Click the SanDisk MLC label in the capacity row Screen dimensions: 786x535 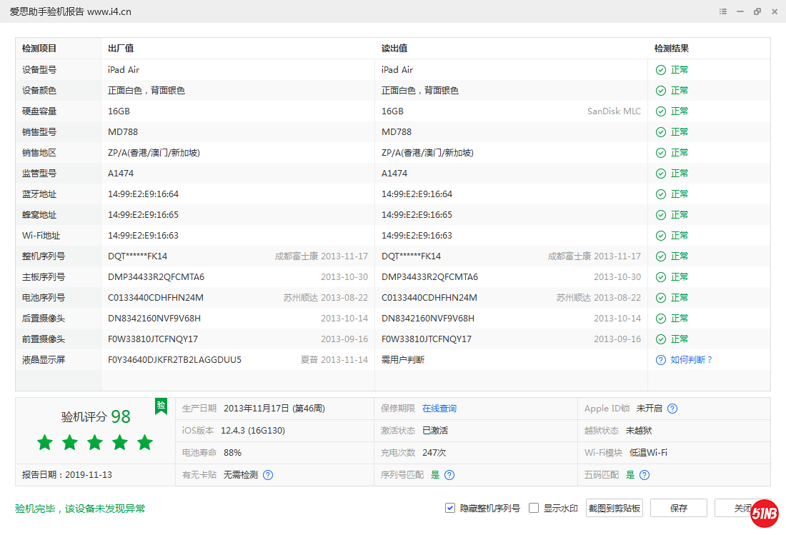(613, 111)
